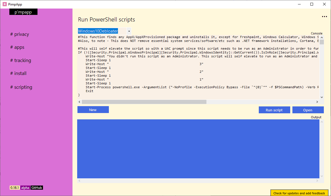Click the GitHub badge at bottom left

[x=36, y=187]
